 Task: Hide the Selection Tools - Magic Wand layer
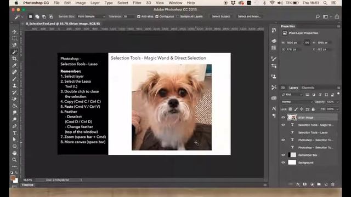283,125
